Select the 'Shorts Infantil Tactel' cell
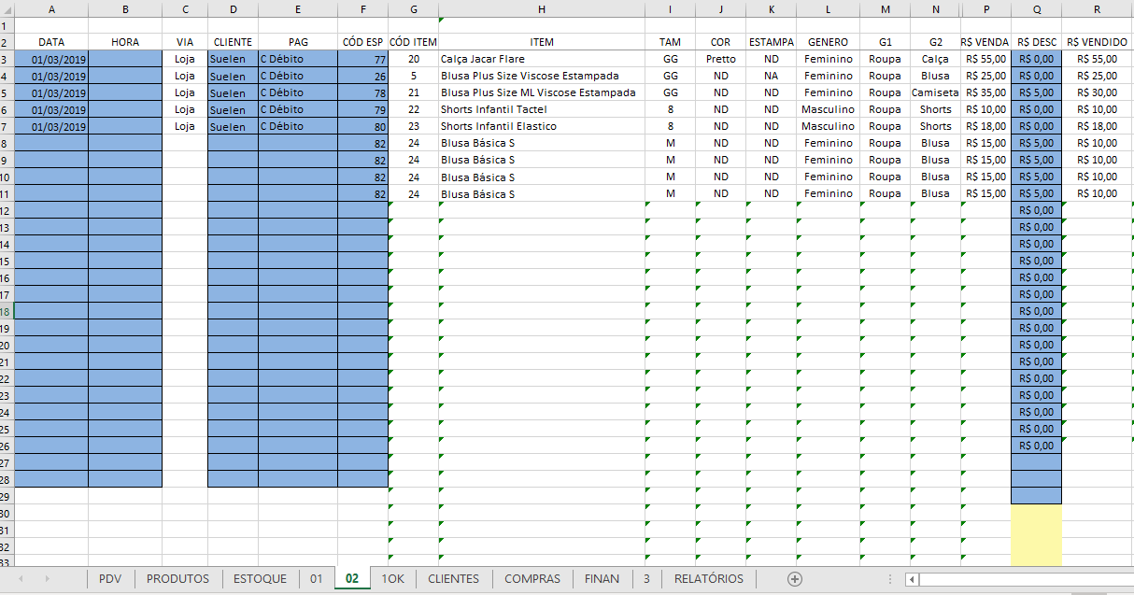This screenshot has width=1134, height=595. 542,109
